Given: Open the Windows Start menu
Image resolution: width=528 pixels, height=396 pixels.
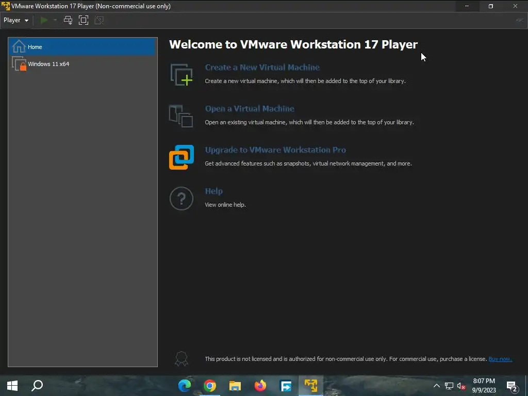Looking at the screenshot, I should tap(12, 386).
